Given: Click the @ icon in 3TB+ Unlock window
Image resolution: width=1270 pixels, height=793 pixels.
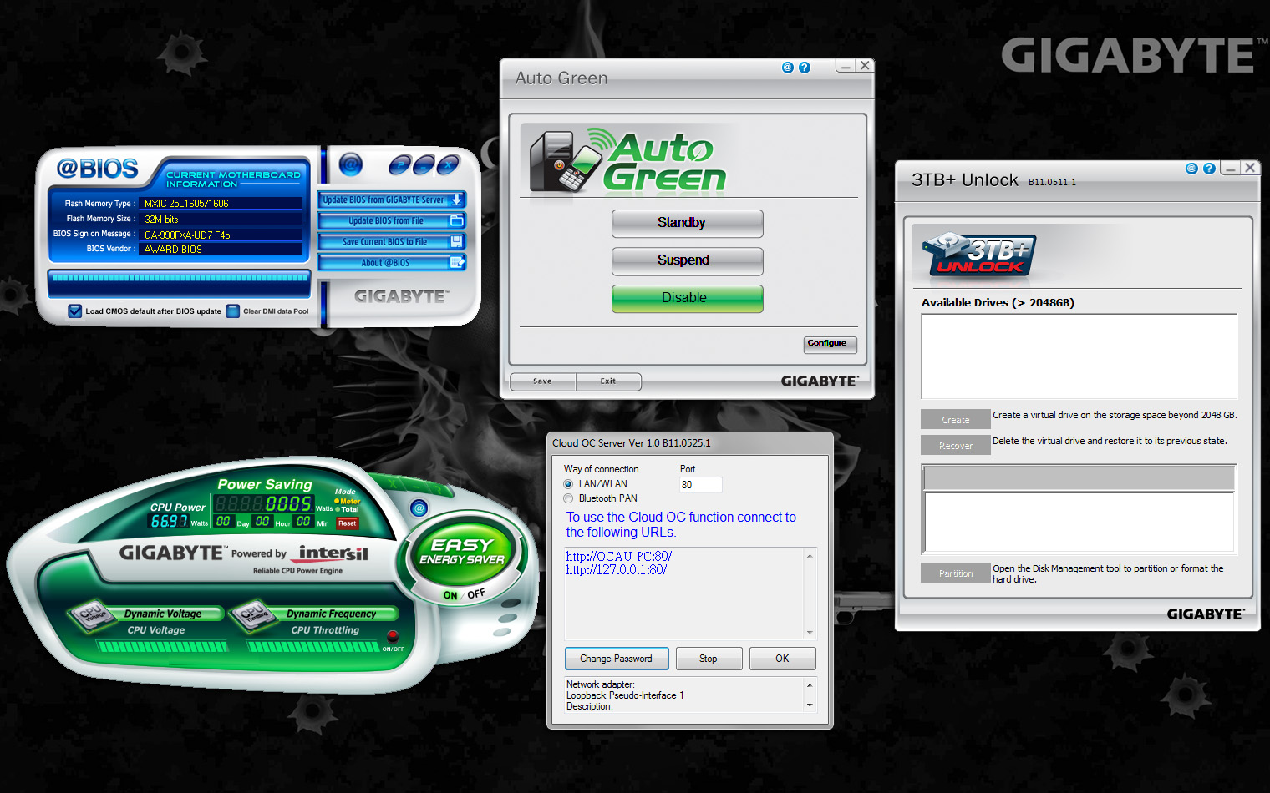Looking at the screenshot, I should point(1191,169).
